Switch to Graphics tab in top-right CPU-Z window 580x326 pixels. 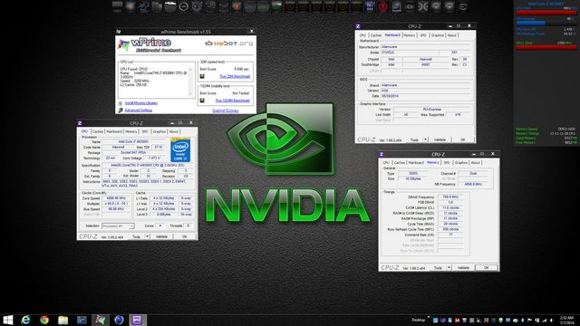(438, 35)
